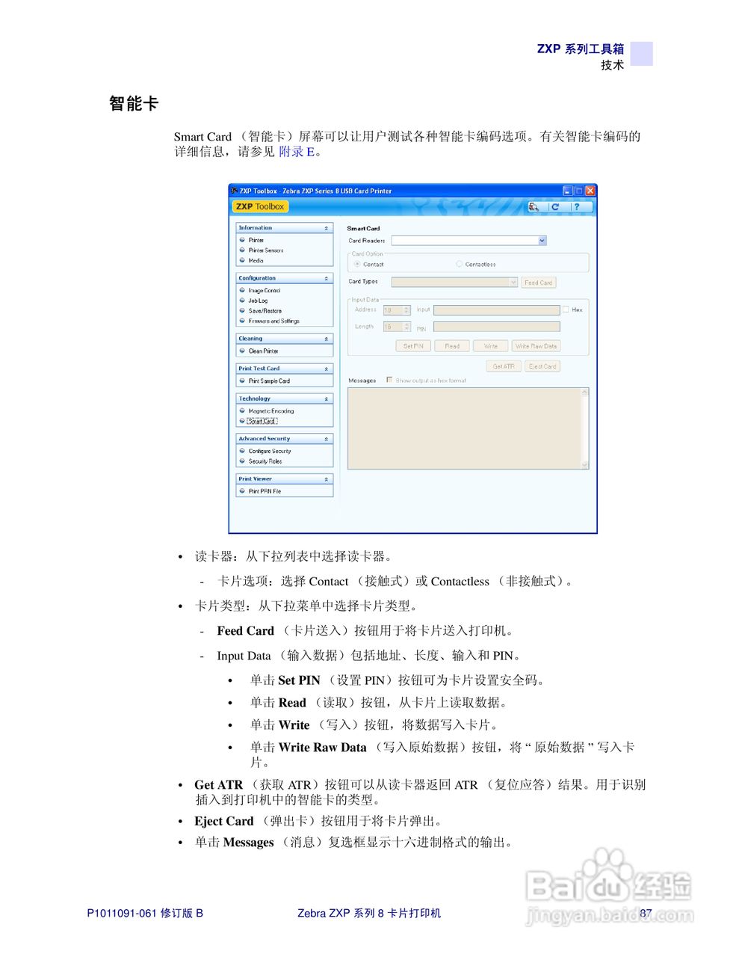Screen dimensions: 739x957
Task: Open the Card Readers dropdown
Action: pos(542,241)
